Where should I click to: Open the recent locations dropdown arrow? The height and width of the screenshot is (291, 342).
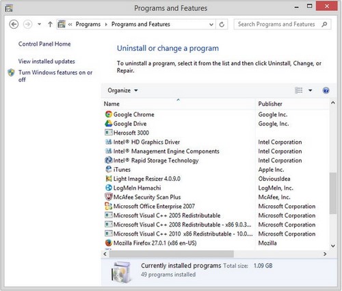39,24
